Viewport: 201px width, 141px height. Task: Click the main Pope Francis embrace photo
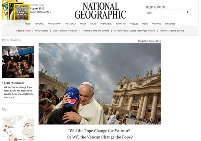pyautogui.click(x=99, y=84)
